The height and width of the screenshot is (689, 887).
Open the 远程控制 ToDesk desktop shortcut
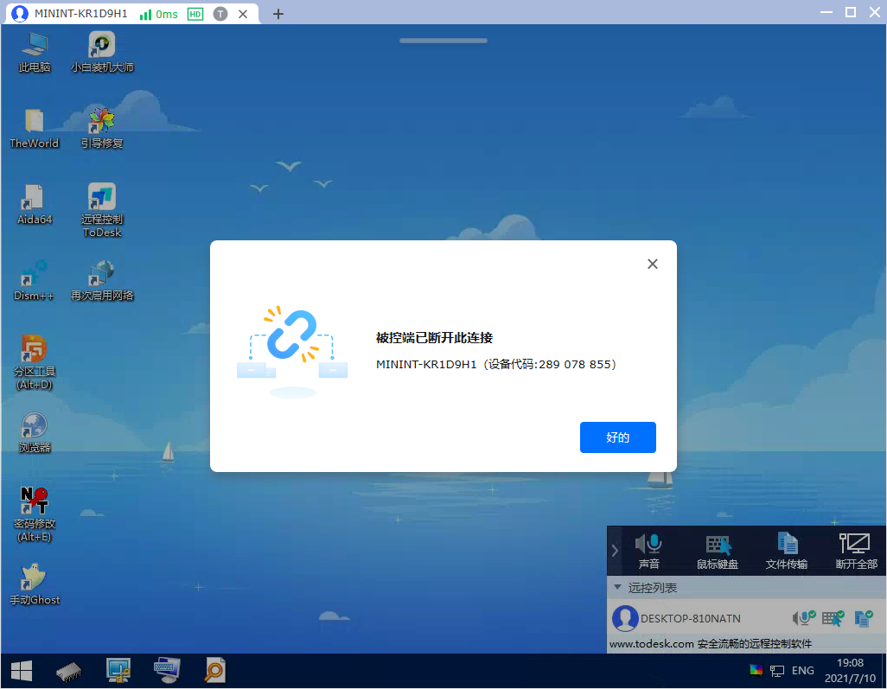coord(102,209)
